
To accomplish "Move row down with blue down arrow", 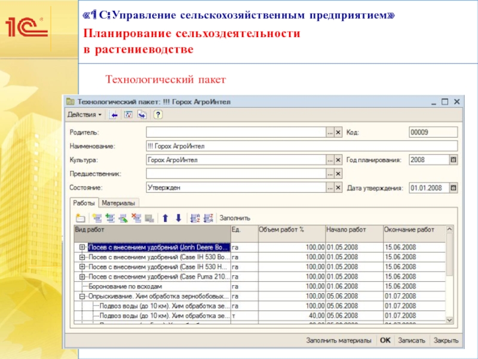I will click(x=177, y=218).
